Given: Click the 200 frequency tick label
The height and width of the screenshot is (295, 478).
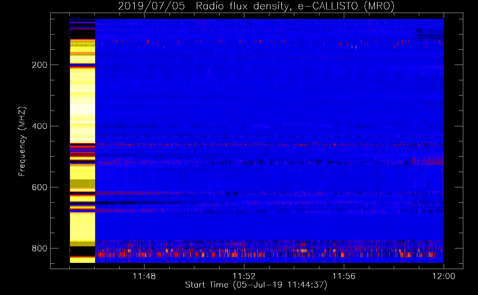Looking at the screenshot, I should click(39, 65).
